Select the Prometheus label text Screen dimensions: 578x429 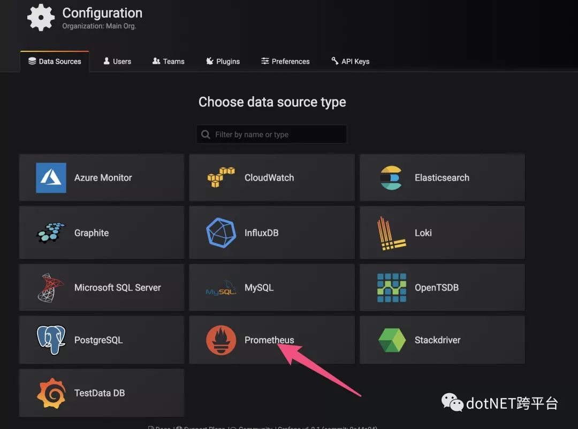point(269,340)
